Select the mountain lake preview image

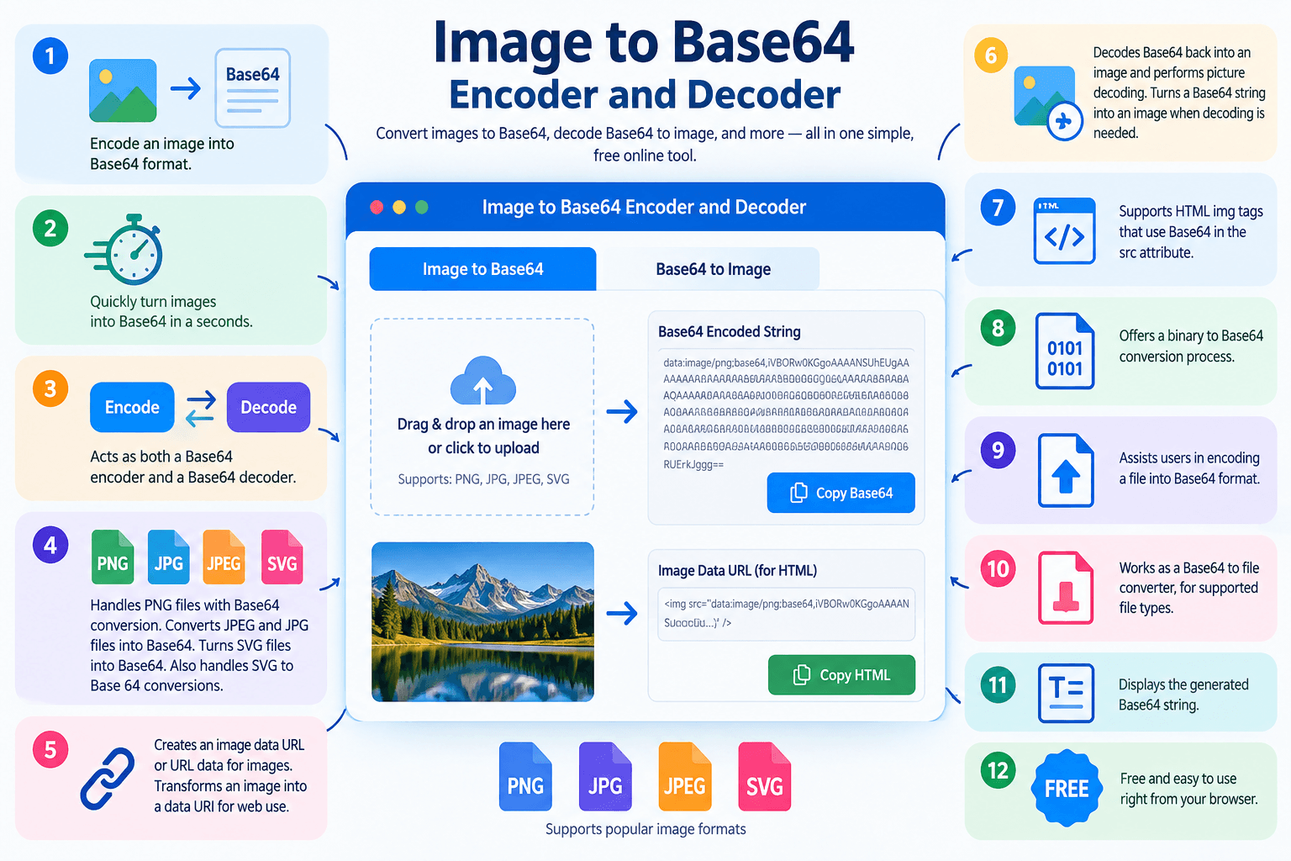tap(482, 622)
